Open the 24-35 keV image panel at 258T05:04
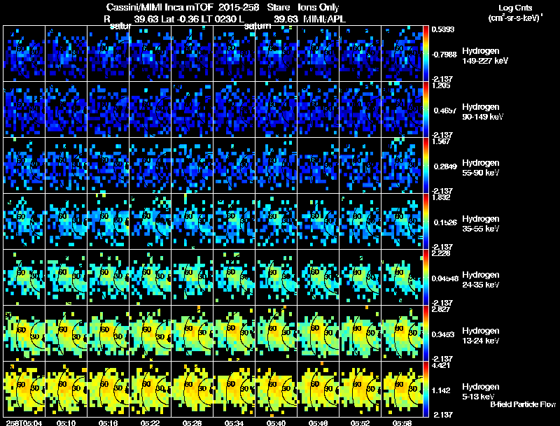This screenshot has height=426, width=560. pos(24,277)
